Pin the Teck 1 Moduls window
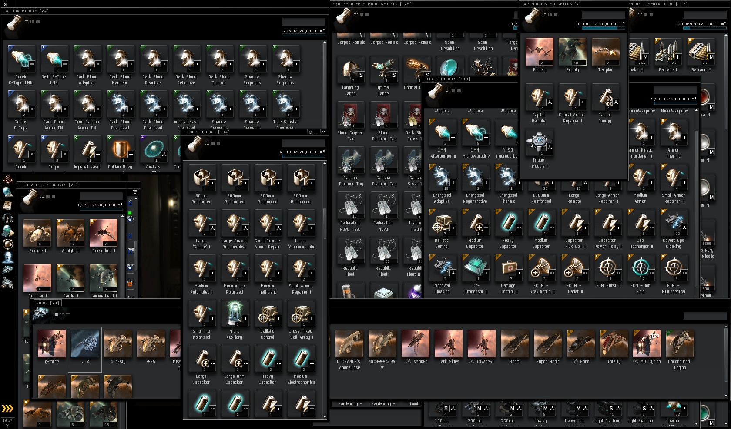Screen dimensions: 731x429 310,132
